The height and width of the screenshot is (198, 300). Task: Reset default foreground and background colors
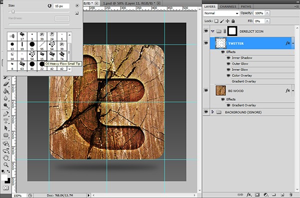coord(3,171)
